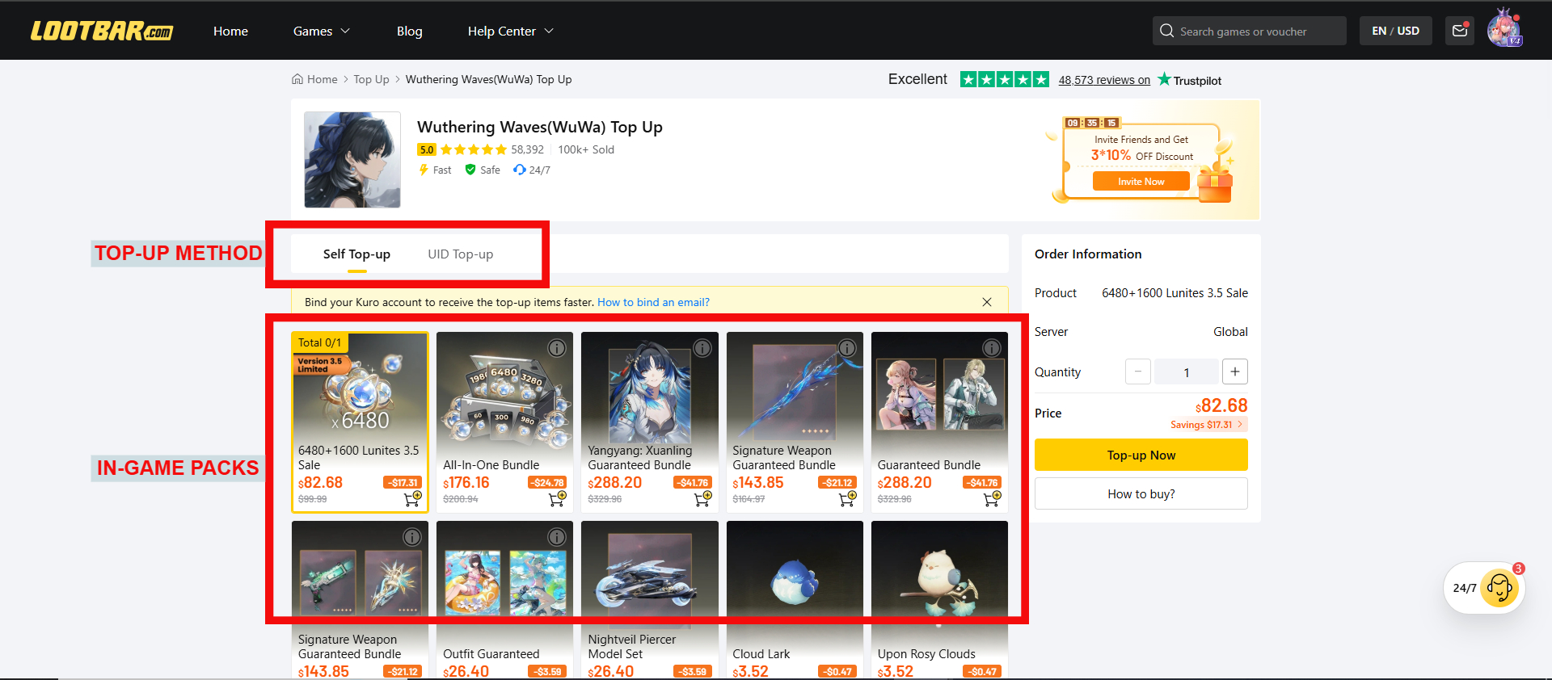This screenshot has height=680, width=1552.
Task: Show info for Yangyang Xuanling bundle
Action: point(702,348)
